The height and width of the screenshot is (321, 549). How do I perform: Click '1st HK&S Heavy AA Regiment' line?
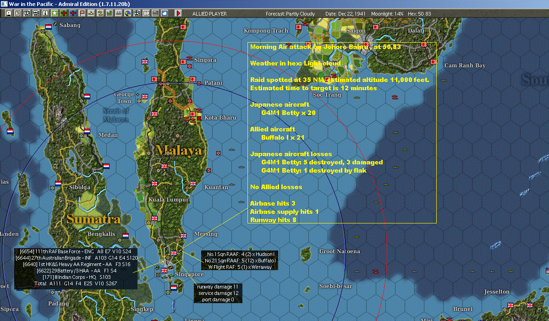(x=77, y=264)
